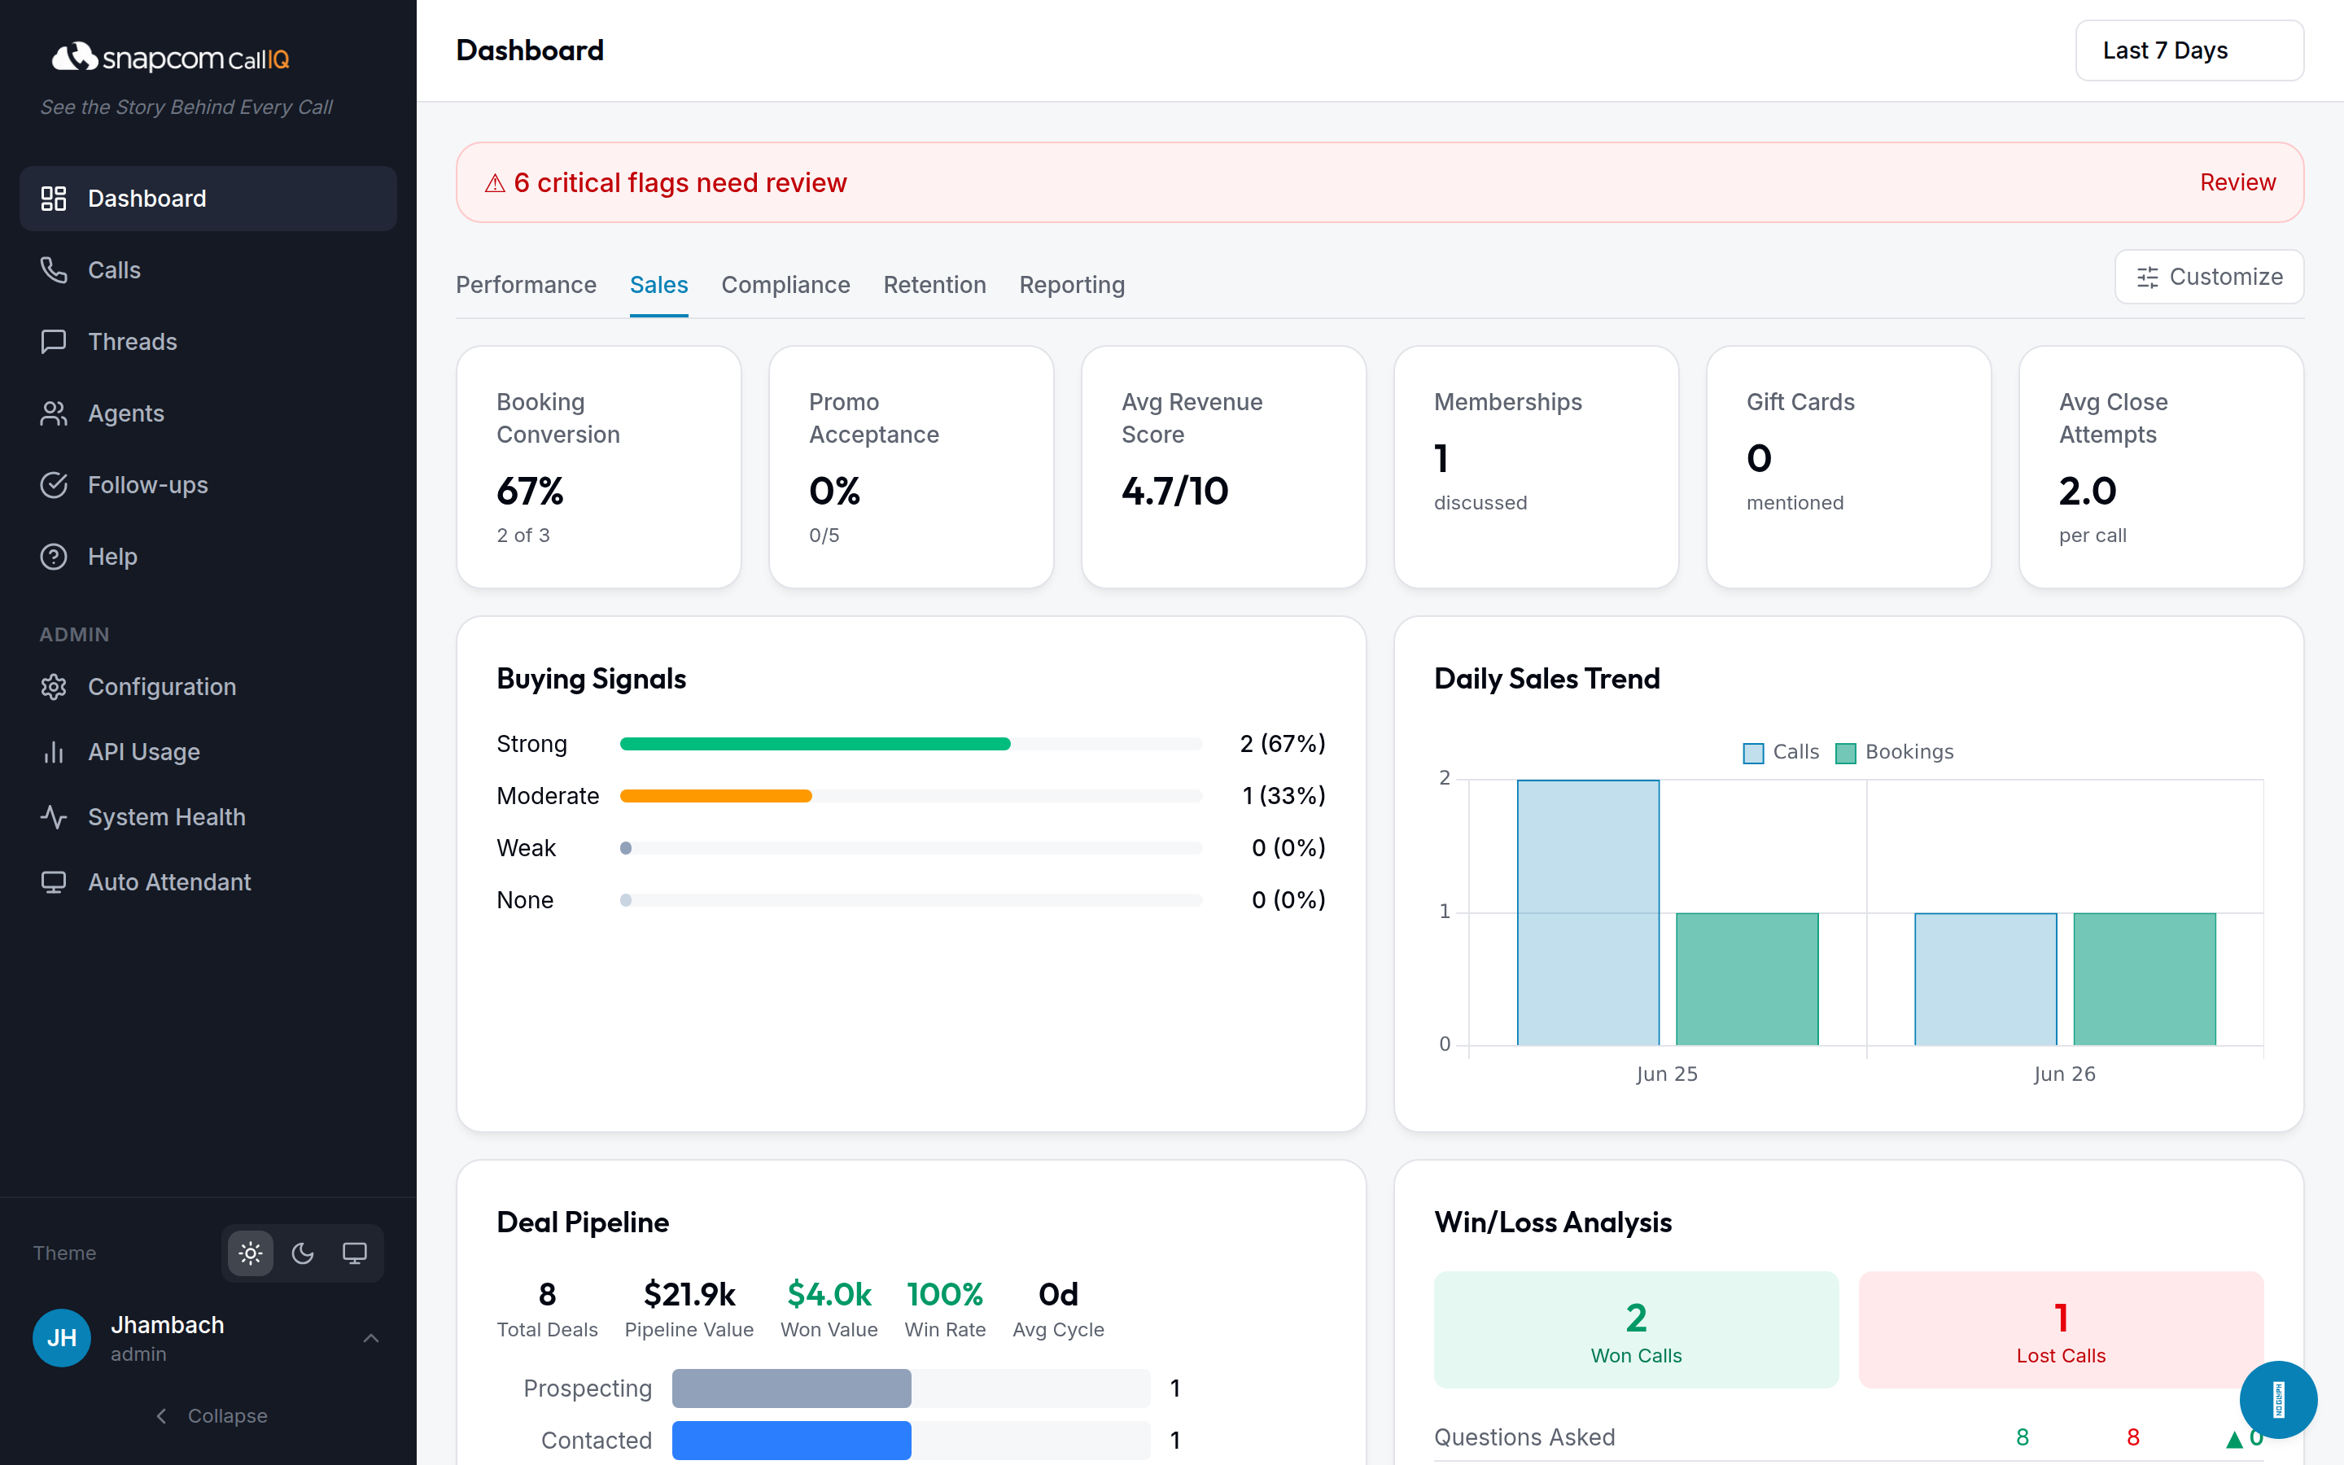The width and height of the screenshot is (2344, 1465).
Task: Open Threads in the sidebar
Action: click(x=208, y=342)
